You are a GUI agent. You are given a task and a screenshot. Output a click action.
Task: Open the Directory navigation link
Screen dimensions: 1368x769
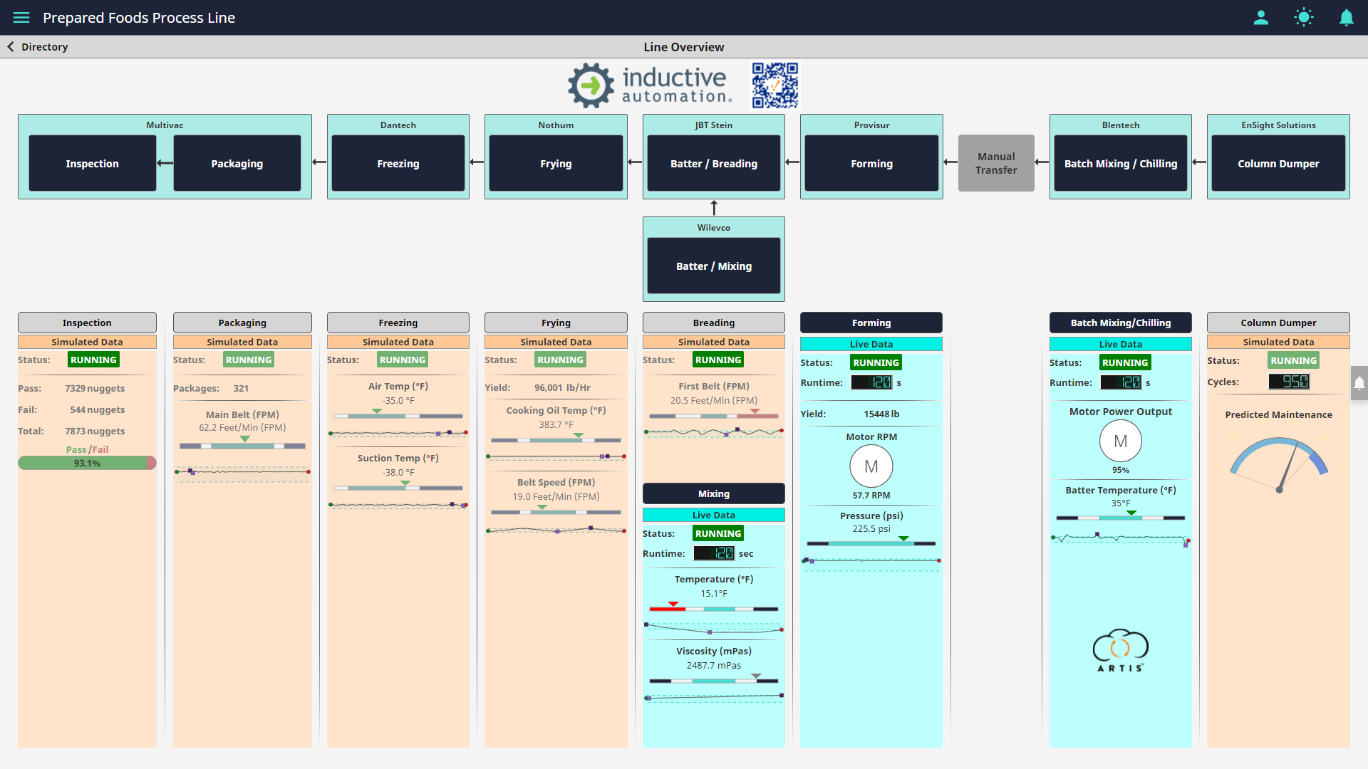[x=45, y=47]
